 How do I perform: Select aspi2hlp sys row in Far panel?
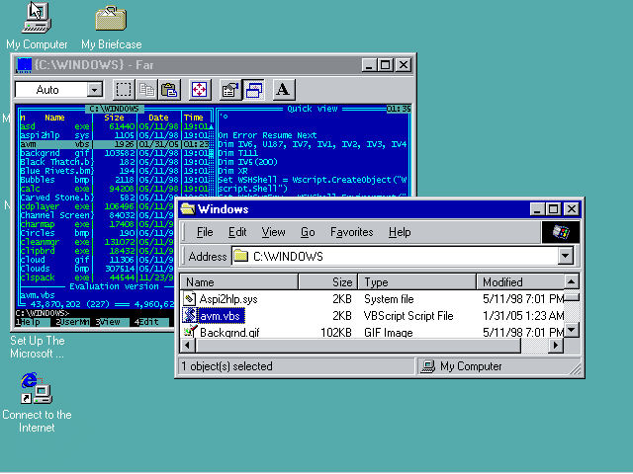point(115,135)
